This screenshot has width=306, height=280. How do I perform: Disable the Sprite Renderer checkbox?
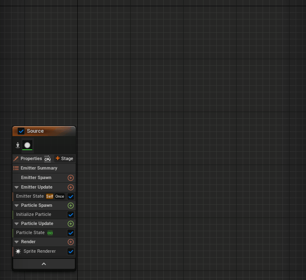[71, 251]
